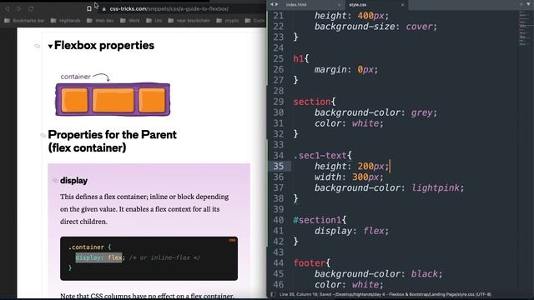Open the Web dev bookmark folder
534x300 pixels.
pyautogui.click(x=100, y=21)
